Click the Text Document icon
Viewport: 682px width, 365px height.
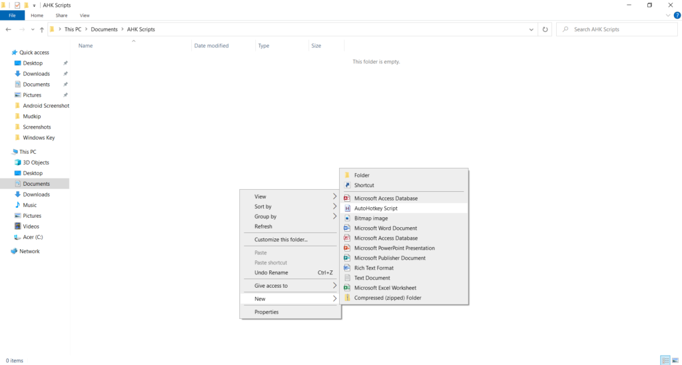347,278
